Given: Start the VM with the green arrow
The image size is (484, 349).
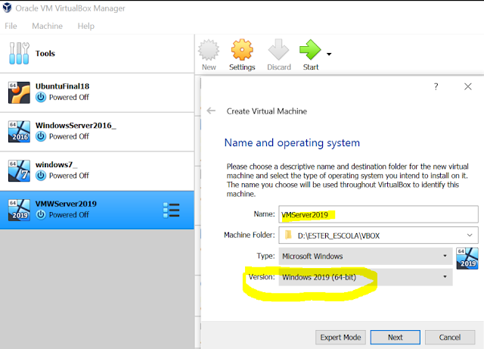Looking at the screenshot, I should click(310, 49).
